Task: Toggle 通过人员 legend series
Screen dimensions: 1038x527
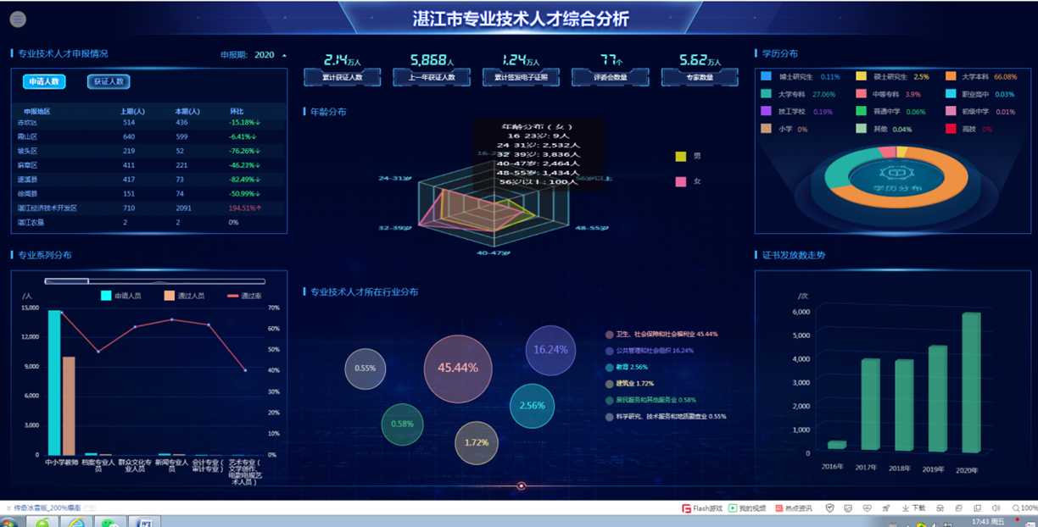Action: 185,296
